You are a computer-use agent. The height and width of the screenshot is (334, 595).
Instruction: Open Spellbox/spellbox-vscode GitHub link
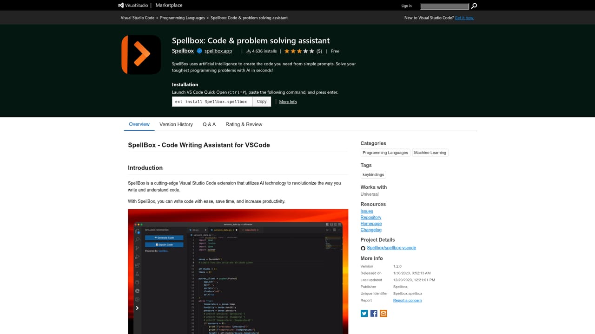click(391, 248)
